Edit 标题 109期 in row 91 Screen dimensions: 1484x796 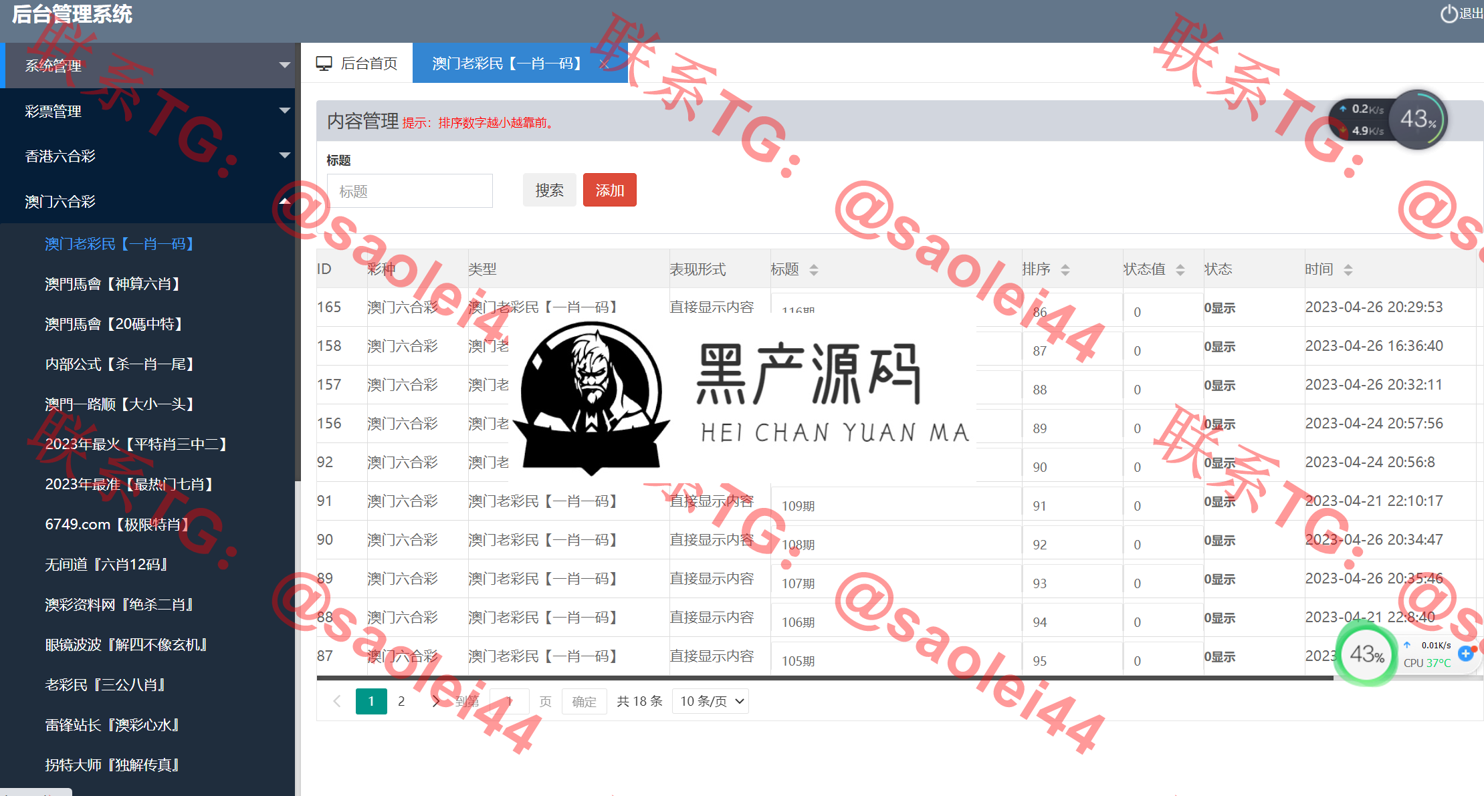[895, 505]
